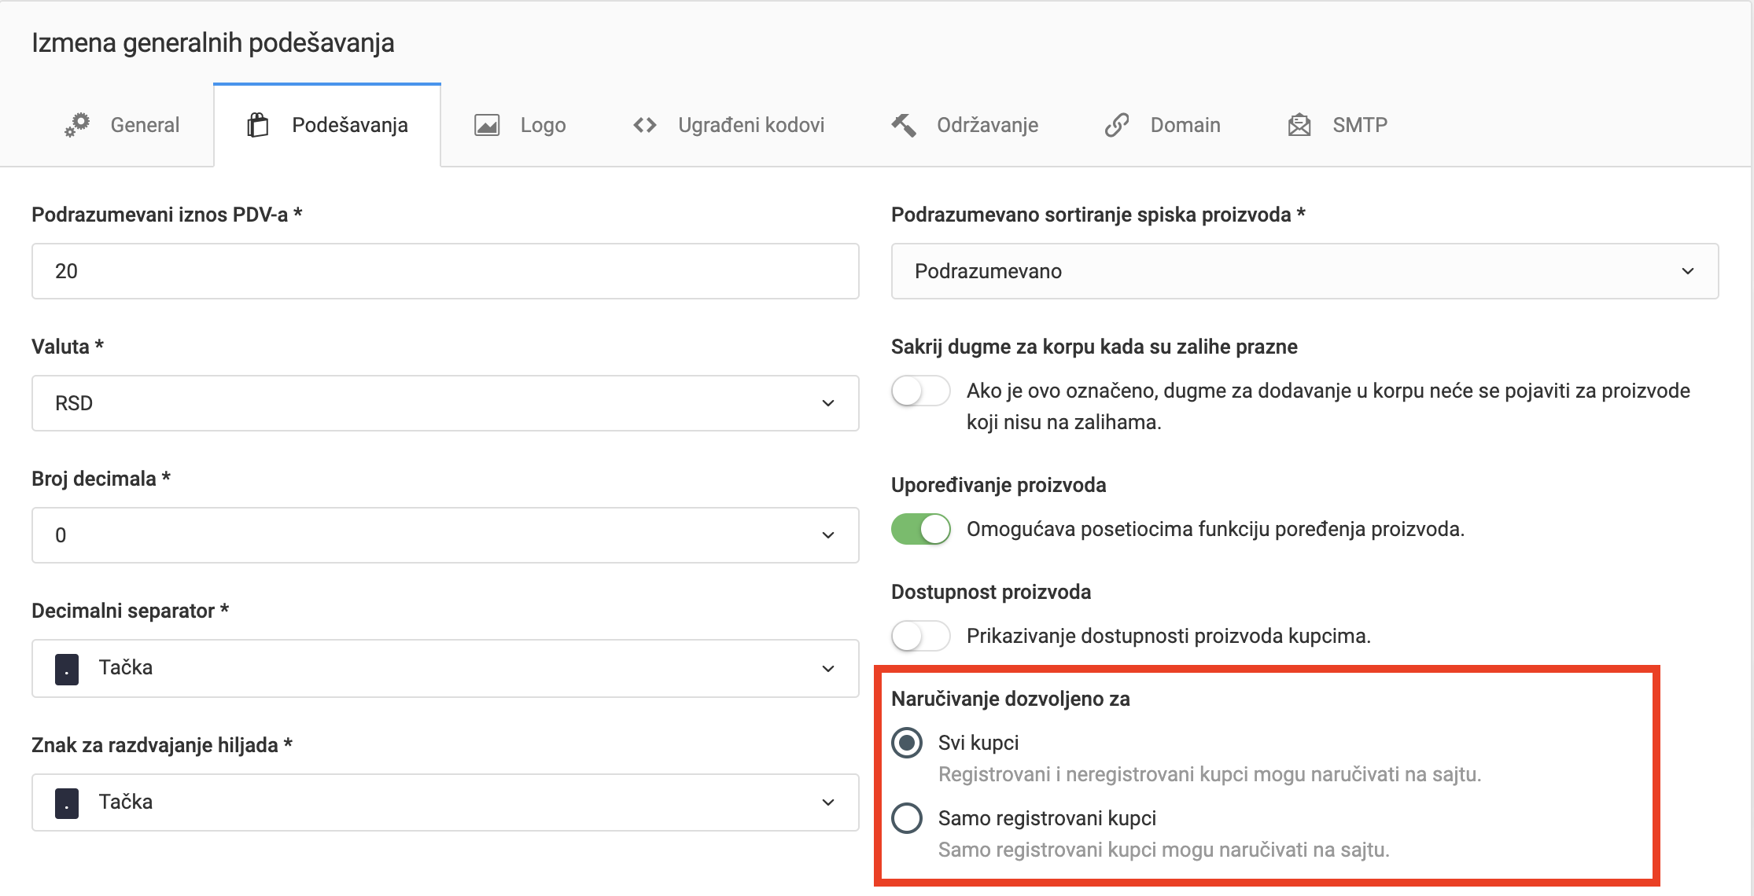
Task: Click the image icon on the Logo tab
Action: pos(486,123)
